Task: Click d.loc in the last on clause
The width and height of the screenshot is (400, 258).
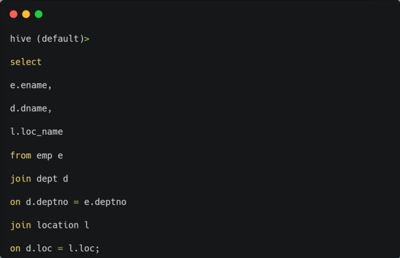Action: click(39, 248)
